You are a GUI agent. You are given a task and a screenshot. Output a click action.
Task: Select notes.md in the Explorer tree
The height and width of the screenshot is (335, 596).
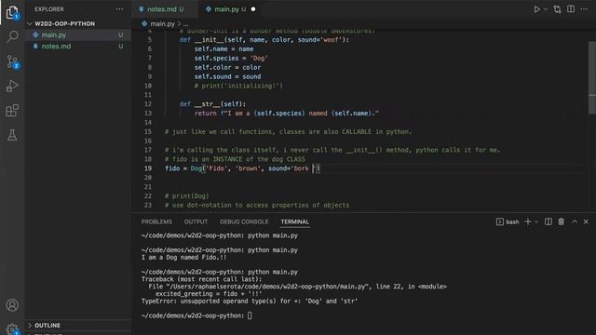point(79,47)
